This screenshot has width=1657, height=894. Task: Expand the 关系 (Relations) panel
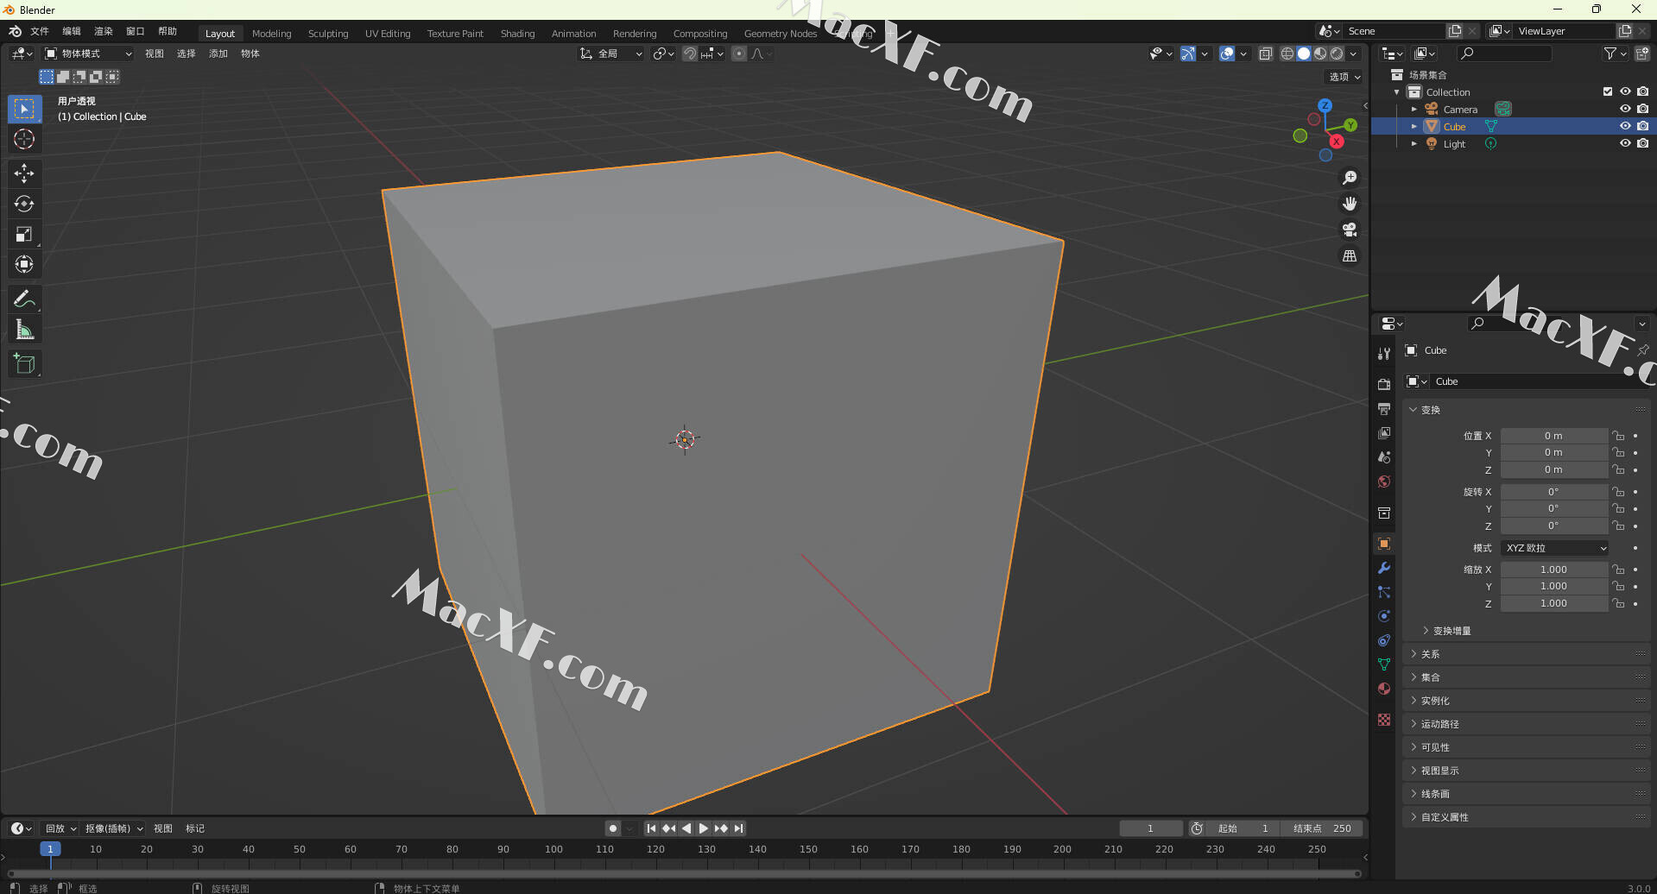(x=1431, y=654)
